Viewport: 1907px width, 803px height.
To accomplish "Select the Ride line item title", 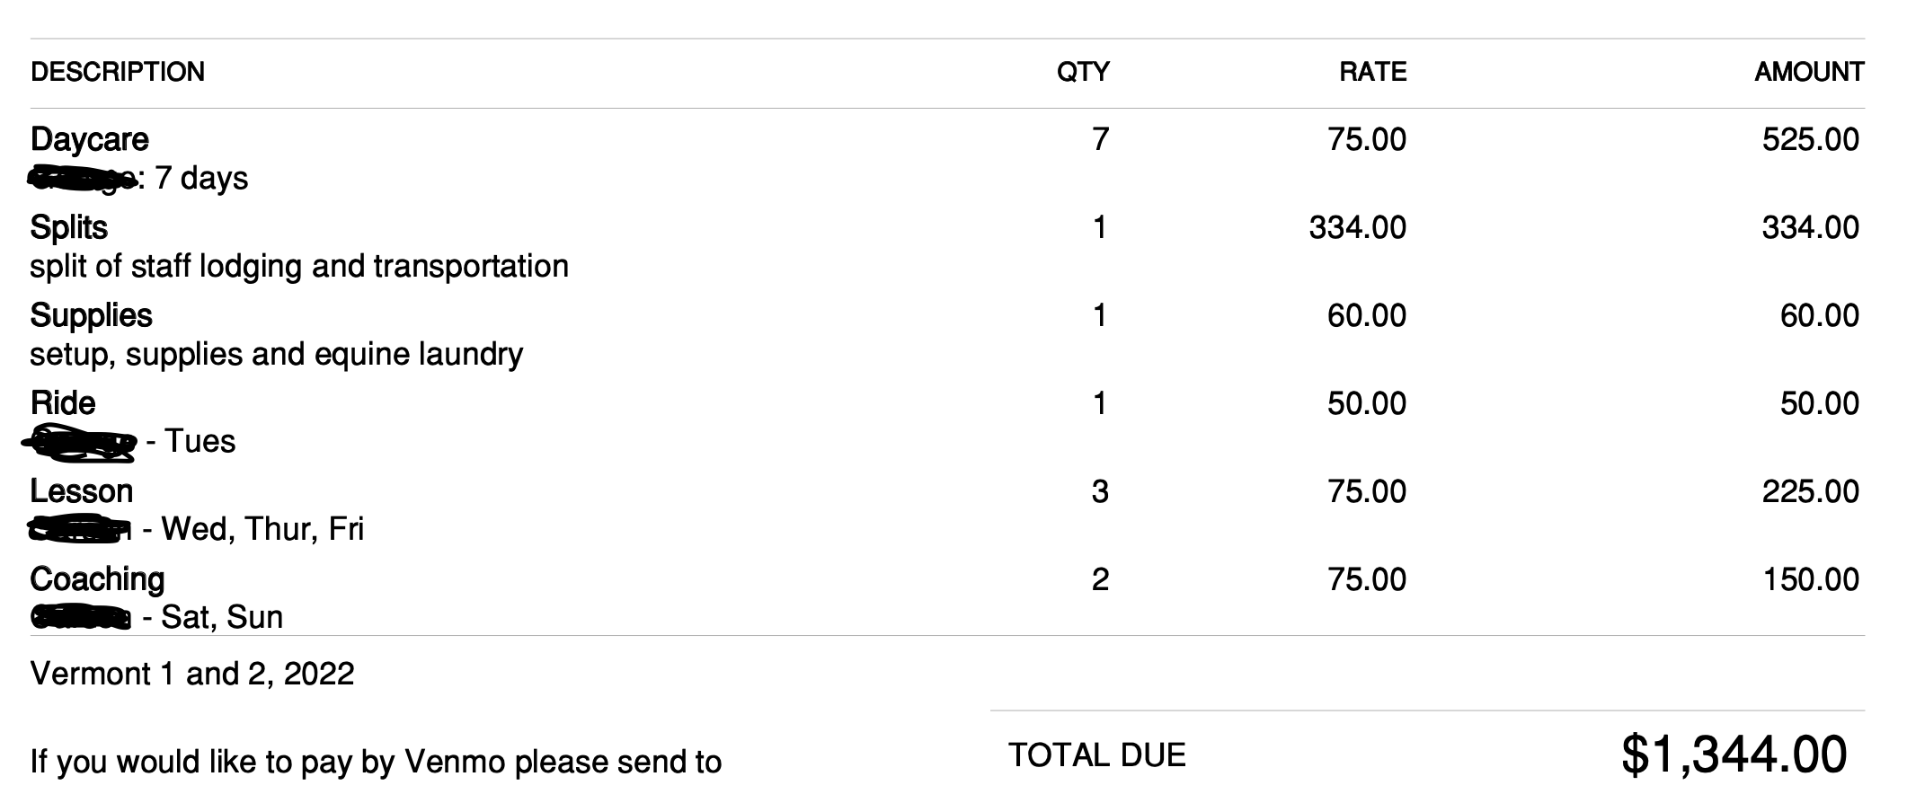I will point(62,403).
